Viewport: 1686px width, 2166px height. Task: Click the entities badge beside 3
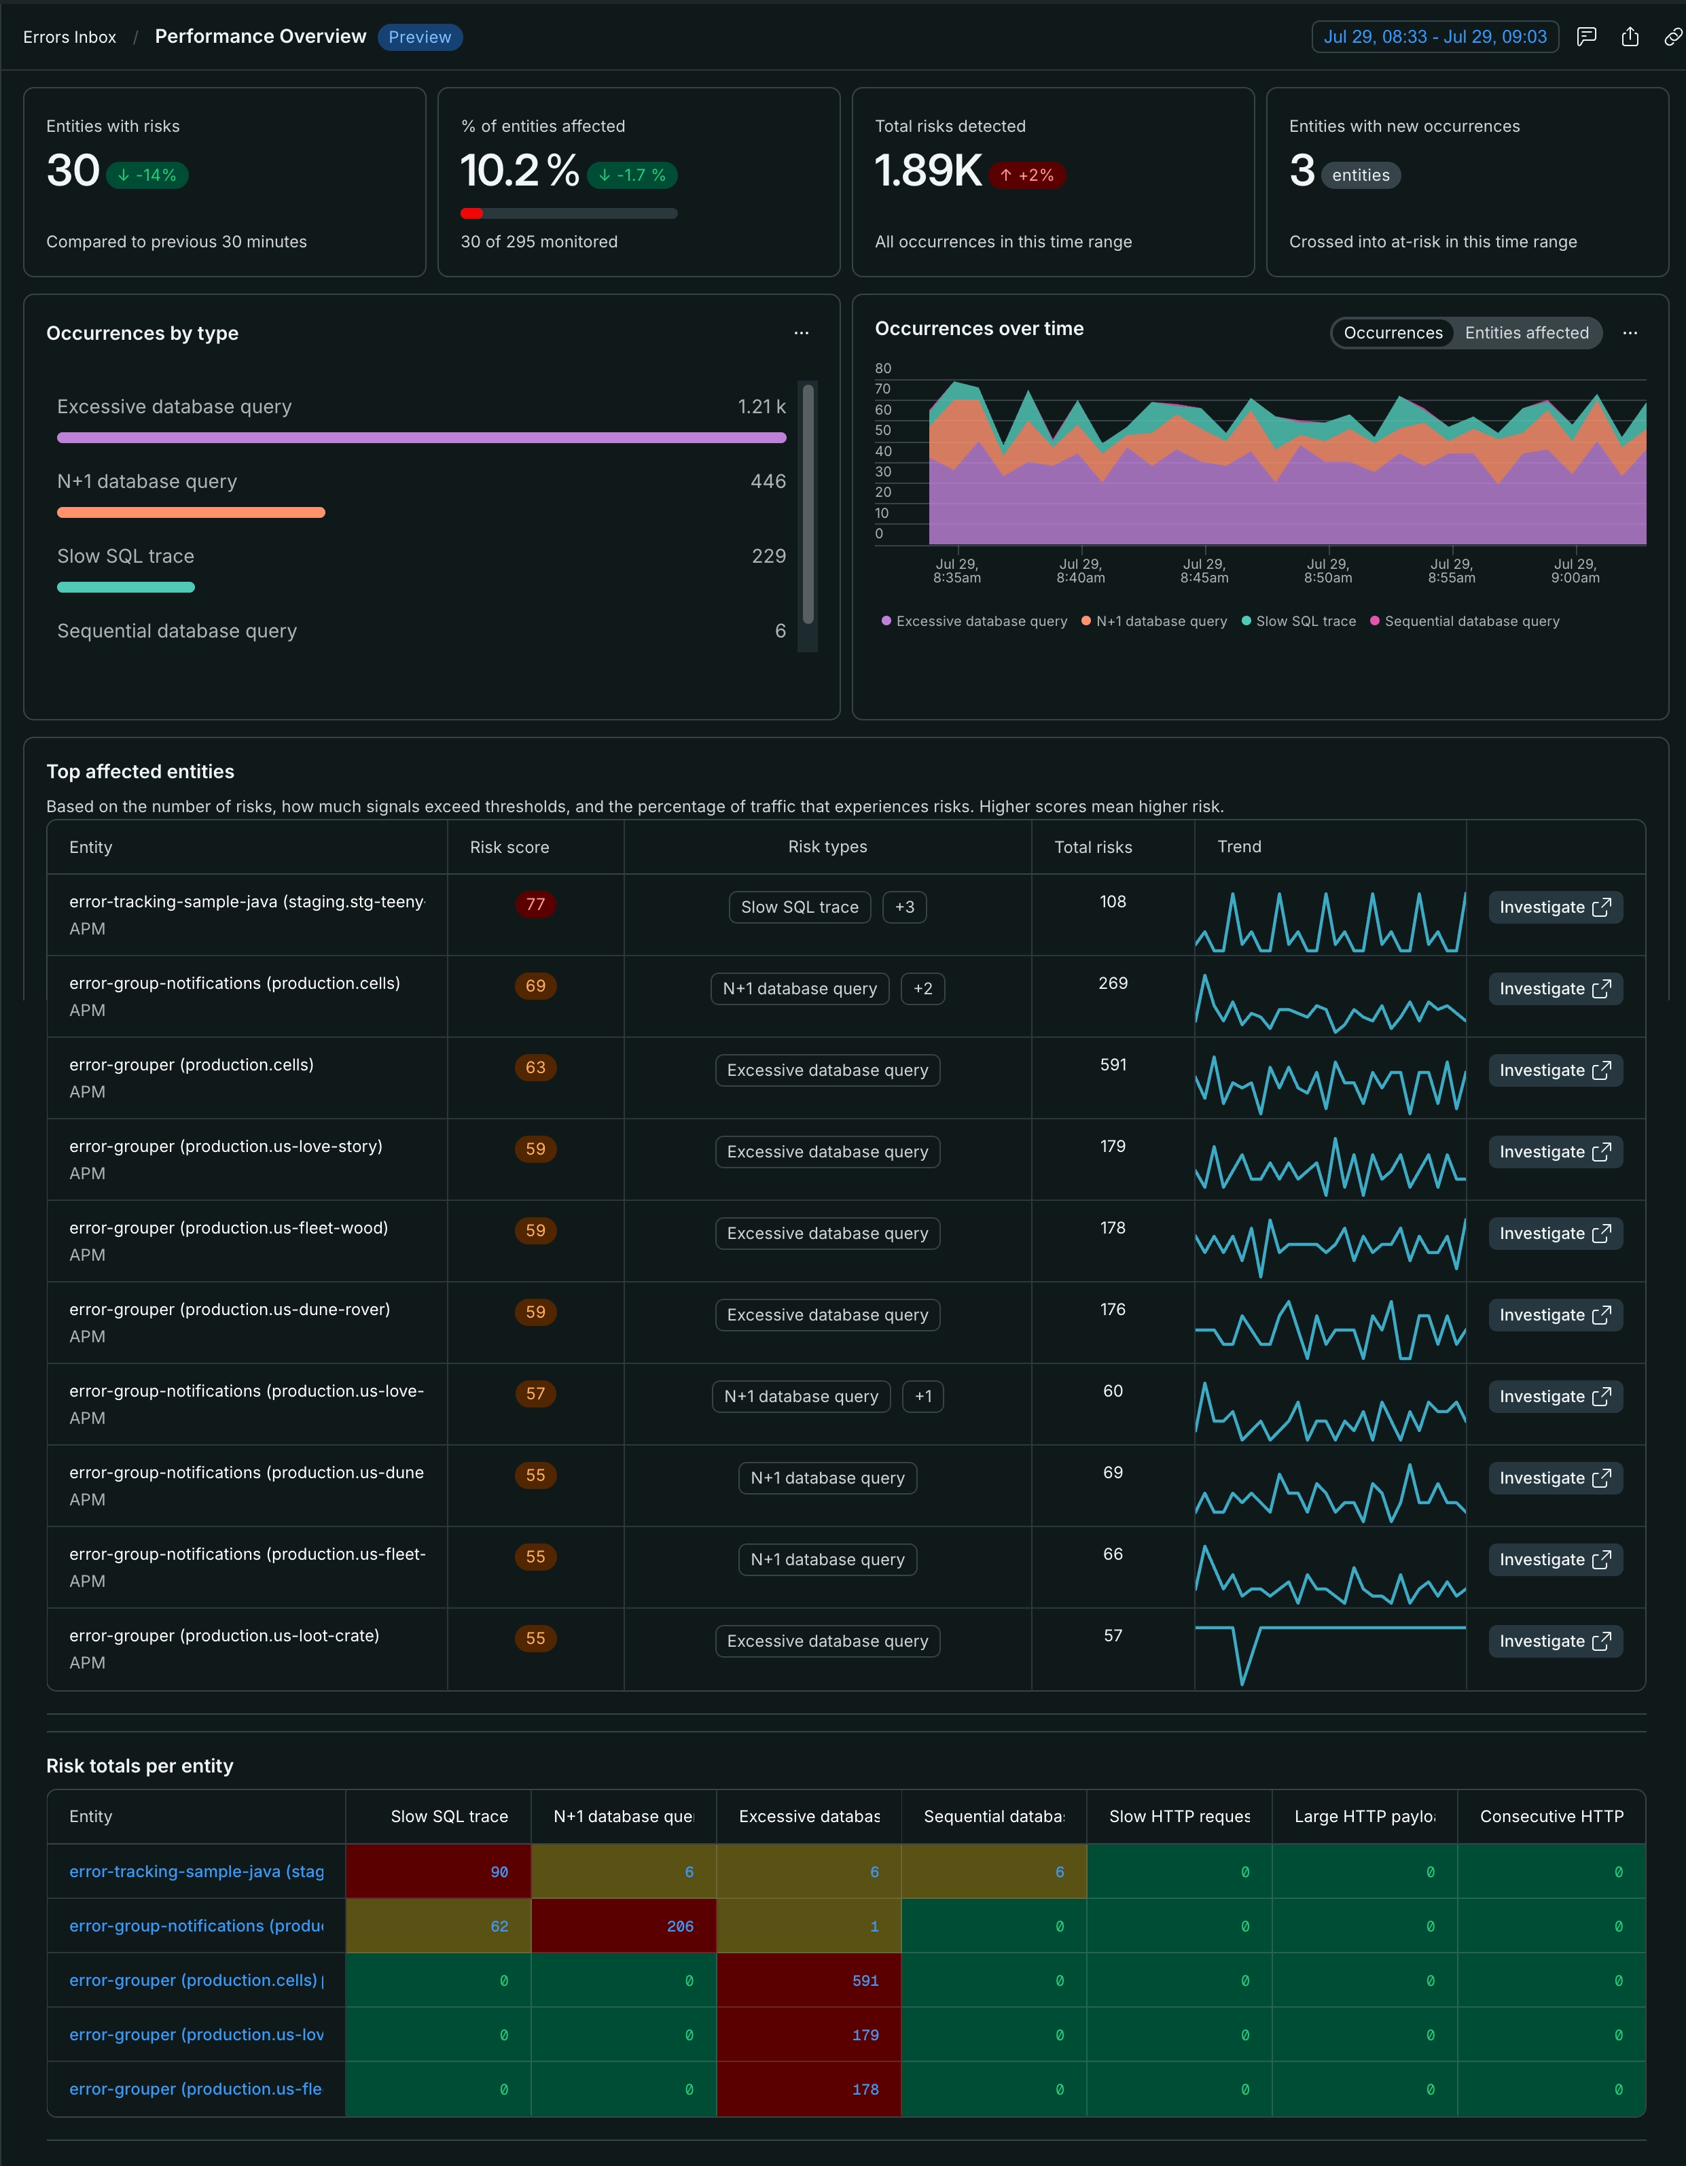coord(1360,175)
